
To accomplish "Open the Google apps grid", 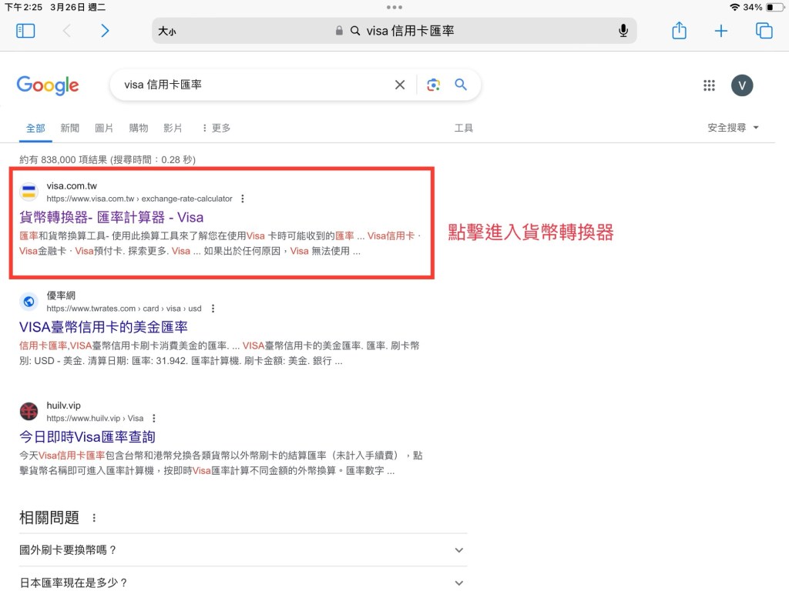I will [x=709, y=85].
